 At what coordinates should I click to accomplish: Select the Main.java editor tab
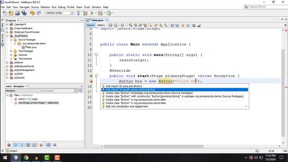pyautogui.click(x=97, y=20)
